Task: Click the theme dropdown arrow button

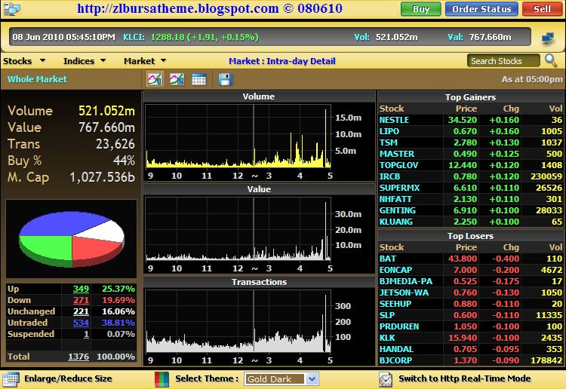Action: (312, 379)
